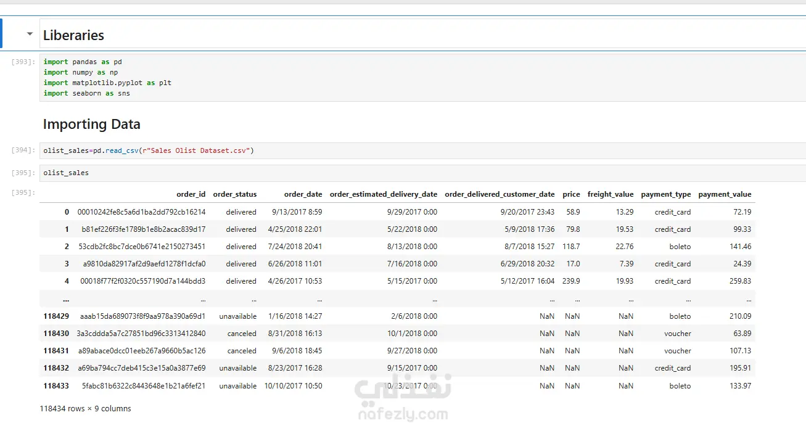Click estimated delivery 5/22/2018 0:00
Viewport: 806px width, 423px height.
(413, 229)
